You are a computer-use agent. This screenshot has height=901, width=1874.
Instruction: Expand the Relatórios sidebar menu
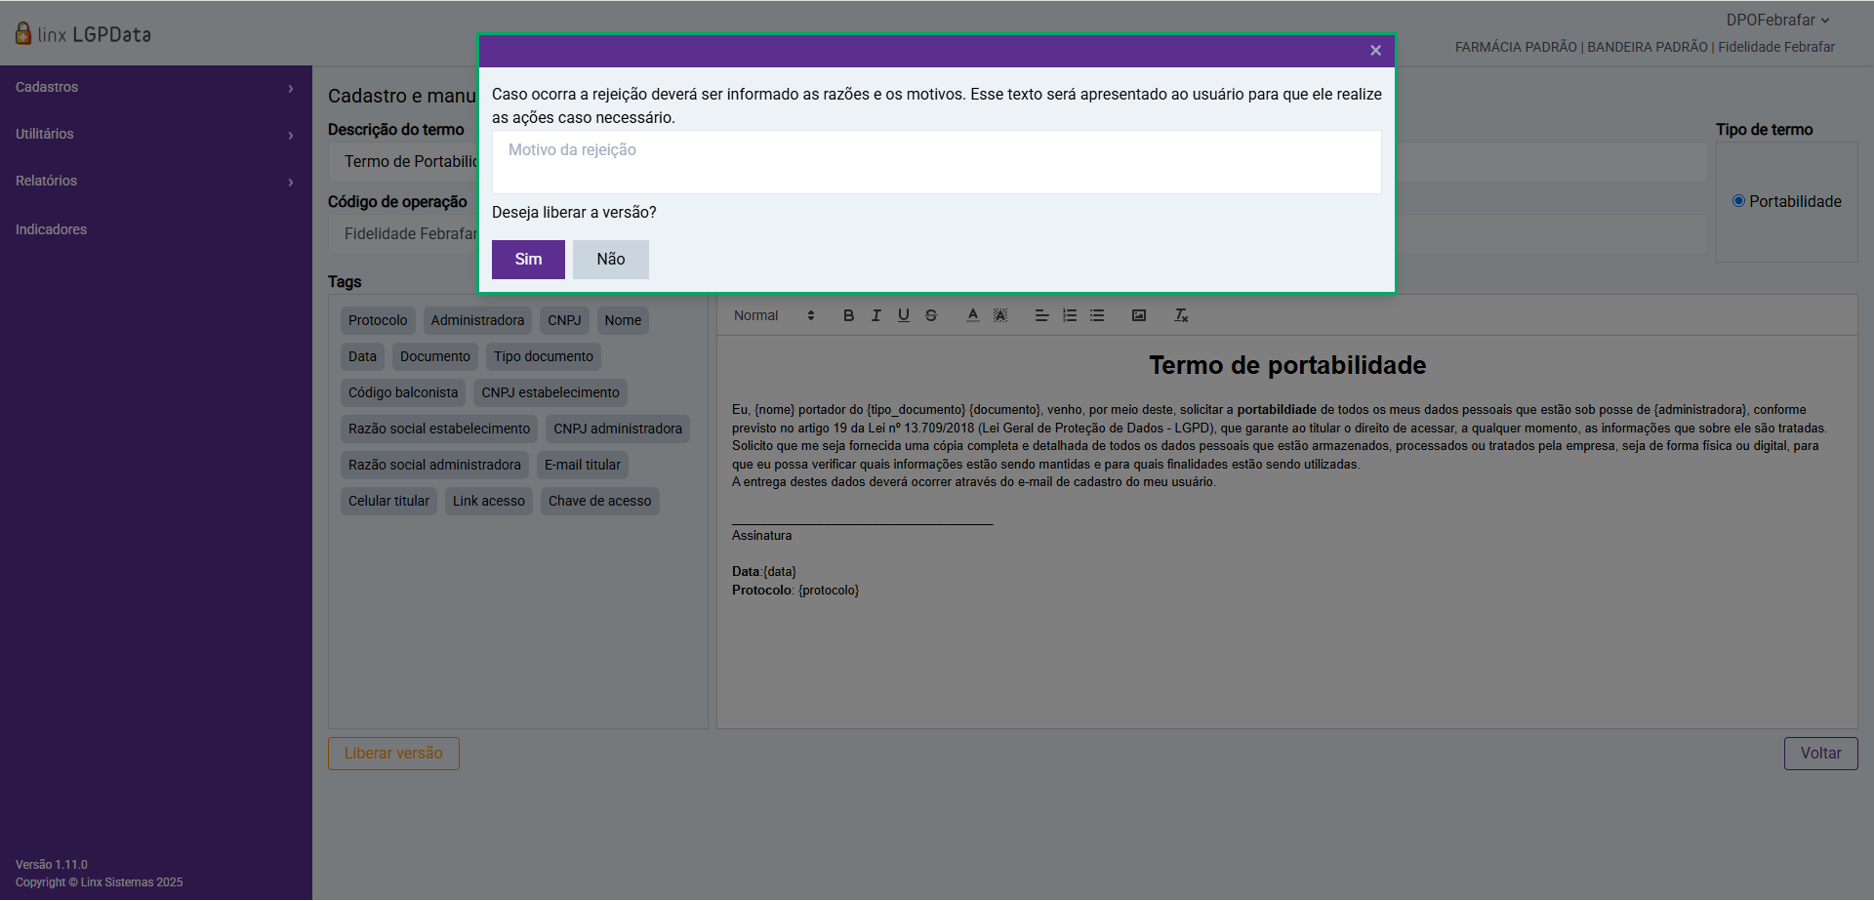(156, 182)
